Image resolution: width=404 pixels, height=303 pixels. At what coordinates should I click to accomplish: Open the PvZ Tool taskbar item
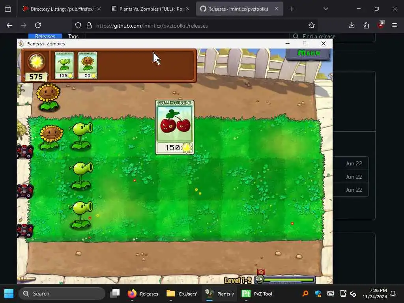click(x=257, y=294)
